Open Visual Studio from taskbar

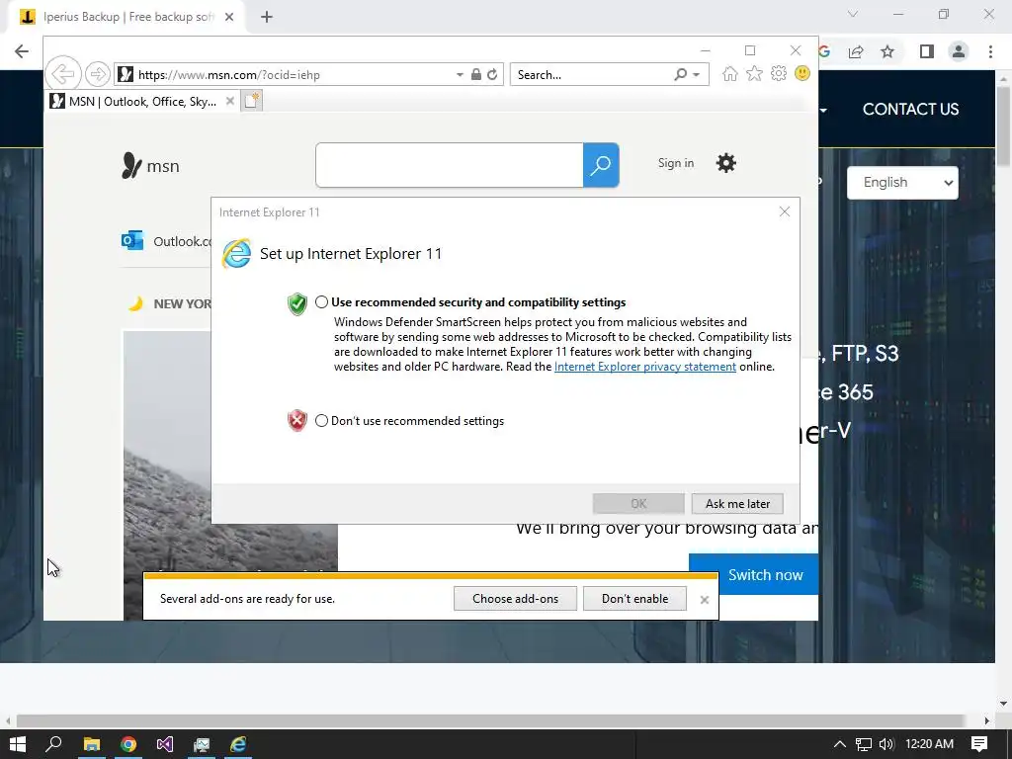(x=165, y=744)
